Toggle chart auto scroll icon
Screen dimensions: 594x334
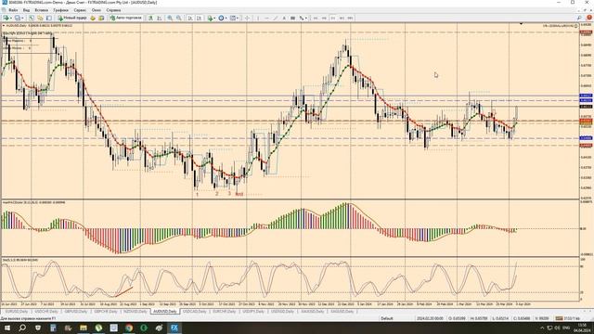pyautogui.click(x=190, y=18)
